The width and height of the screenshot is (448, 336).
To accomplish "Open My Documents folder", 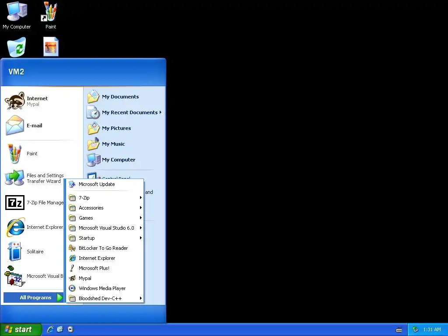I will pyautogui.click(x=125, y=97).
